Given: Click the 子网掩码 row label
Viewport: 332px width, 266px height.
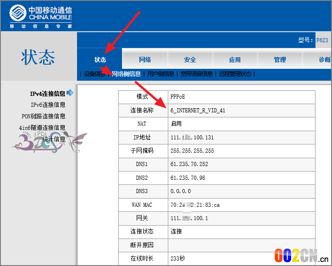Looking at the screenshot, I should 142,150.
